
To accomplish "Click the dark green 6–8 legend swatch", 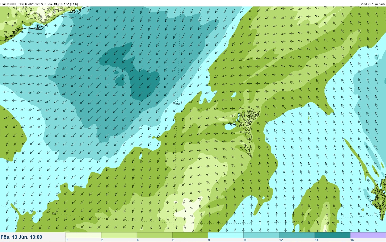I will (x=190, y=235).
